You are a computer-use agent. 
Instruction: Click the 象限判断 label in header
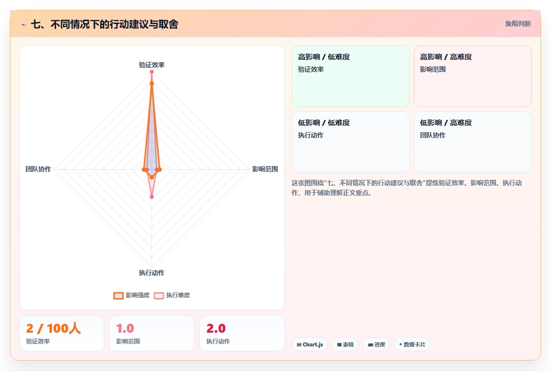click(518, 24)
